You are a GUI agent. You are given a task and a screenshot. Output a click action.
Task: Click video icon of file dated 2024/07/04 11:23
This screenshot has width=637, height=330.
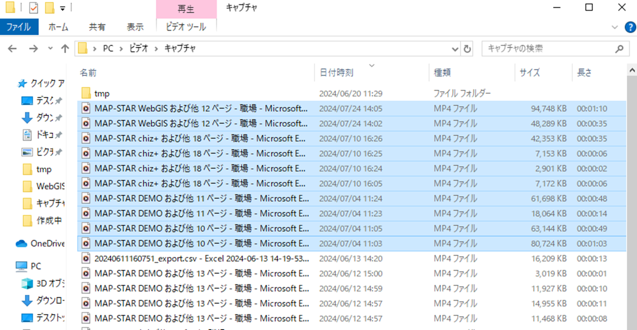(x=86, y=213)
